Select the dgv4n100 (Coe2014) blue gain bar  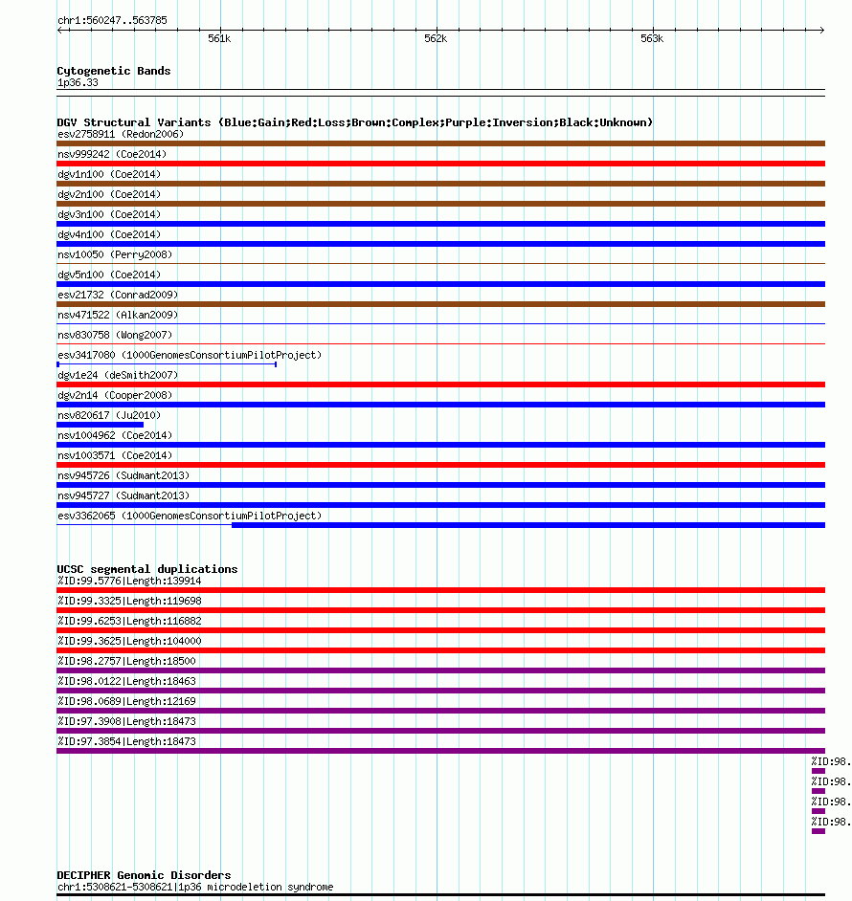click(440, 244)
